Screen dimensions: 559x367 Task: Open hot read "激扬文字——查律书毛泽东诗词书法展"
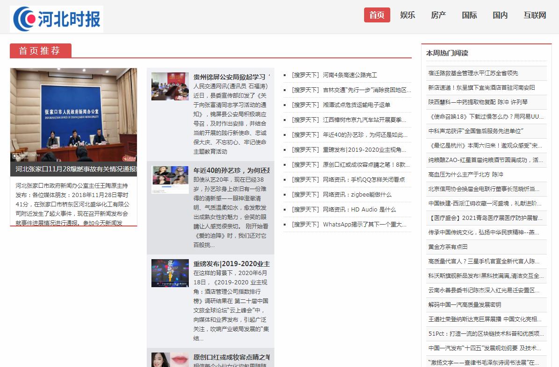tap(483, 363)
